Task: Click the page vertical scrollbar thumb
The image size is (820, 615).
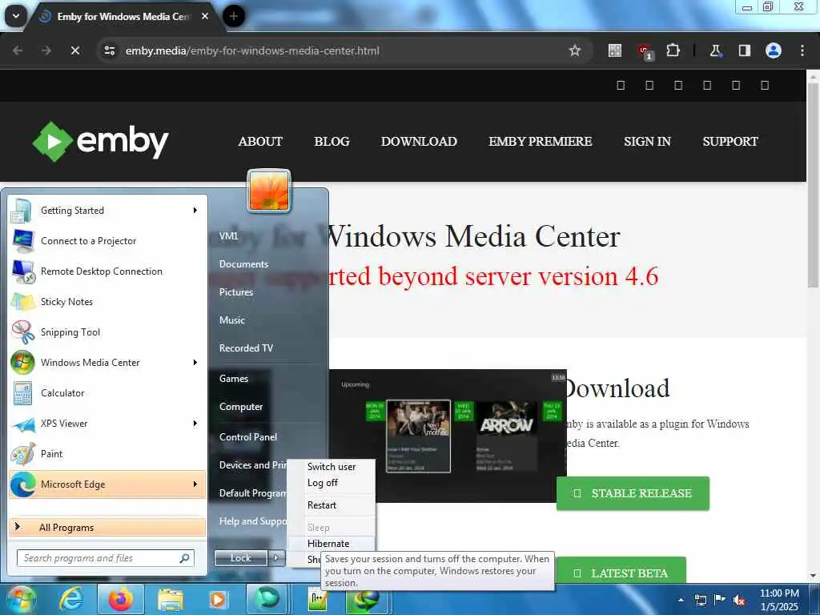Action: pyautogui.click(x=812, y=184)
